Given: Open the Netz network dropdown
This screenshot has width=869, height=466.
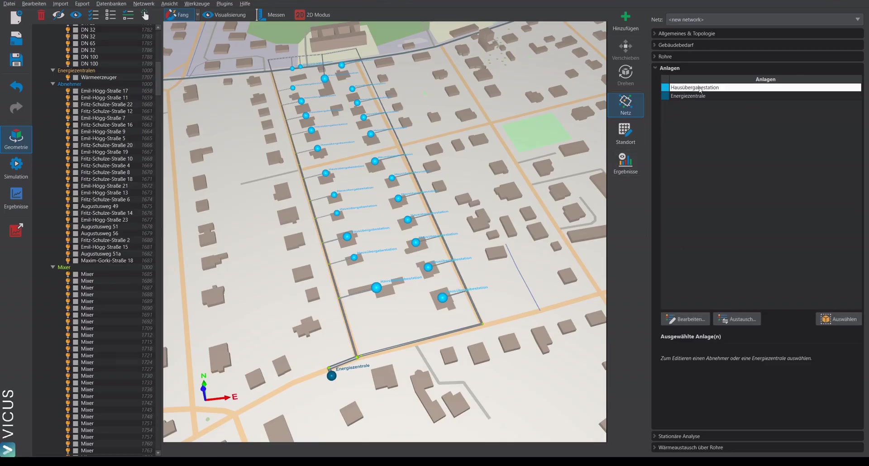Looking at the screenshot, I should pyautogui.click(x=764, y=19).
